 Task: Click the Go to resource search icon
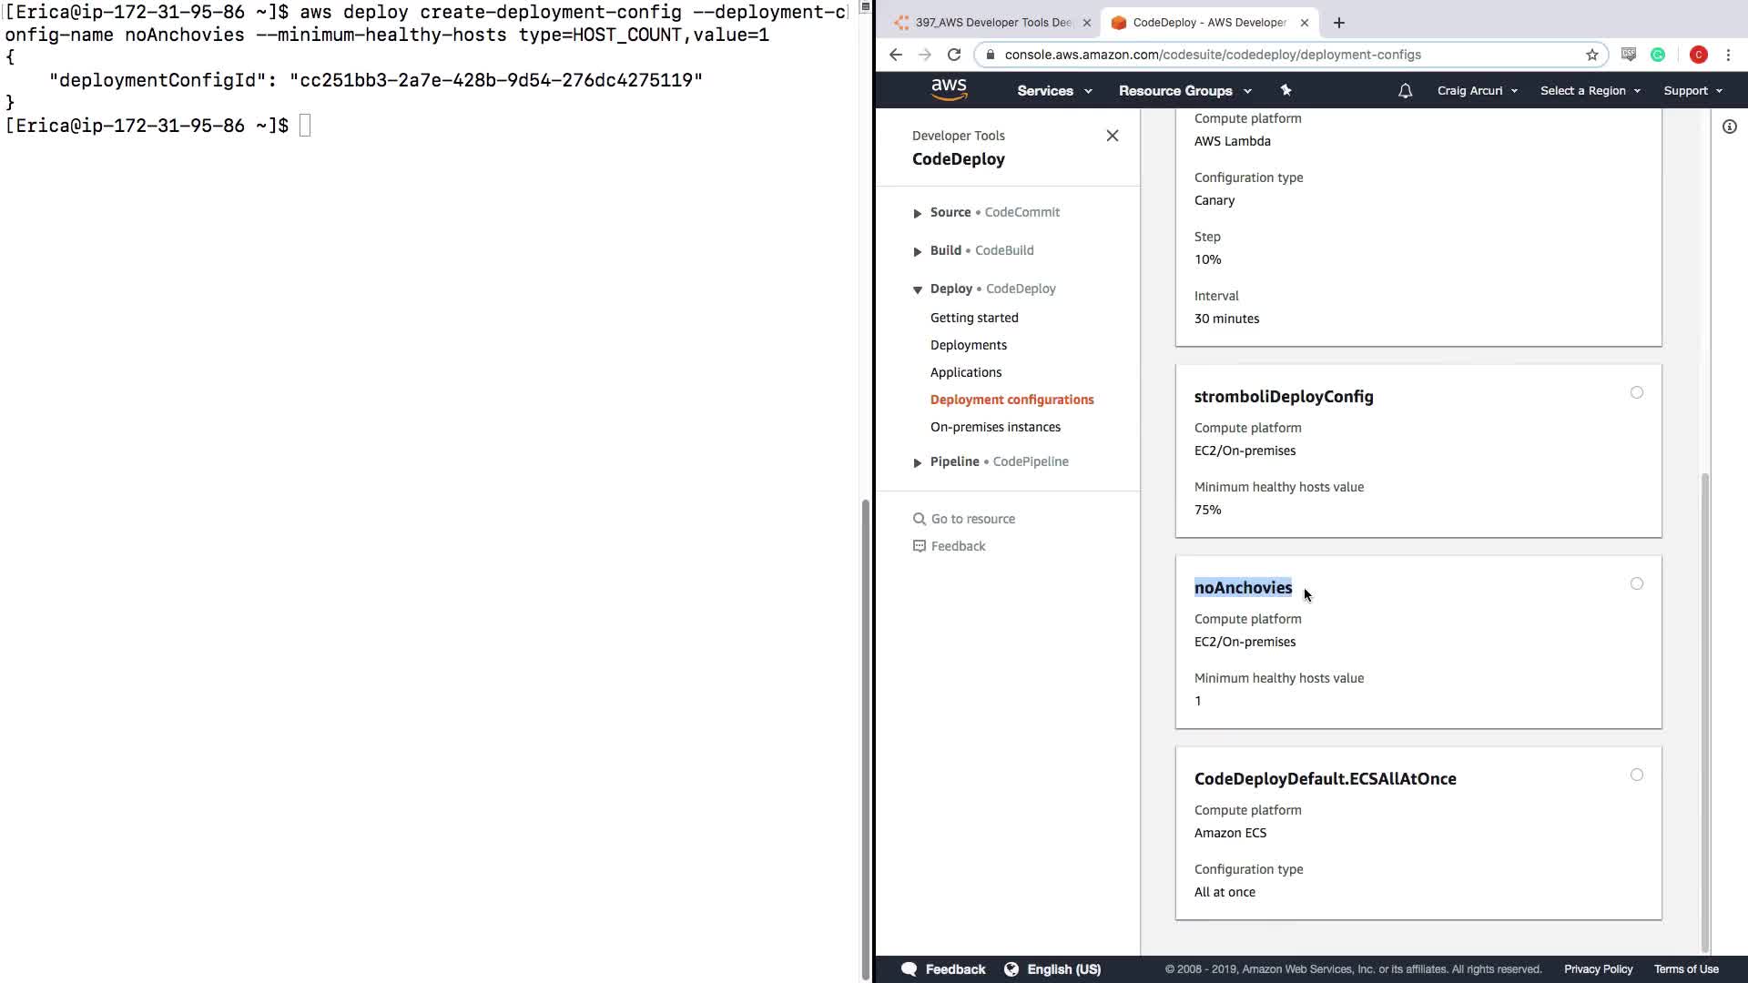click(919, 519)
